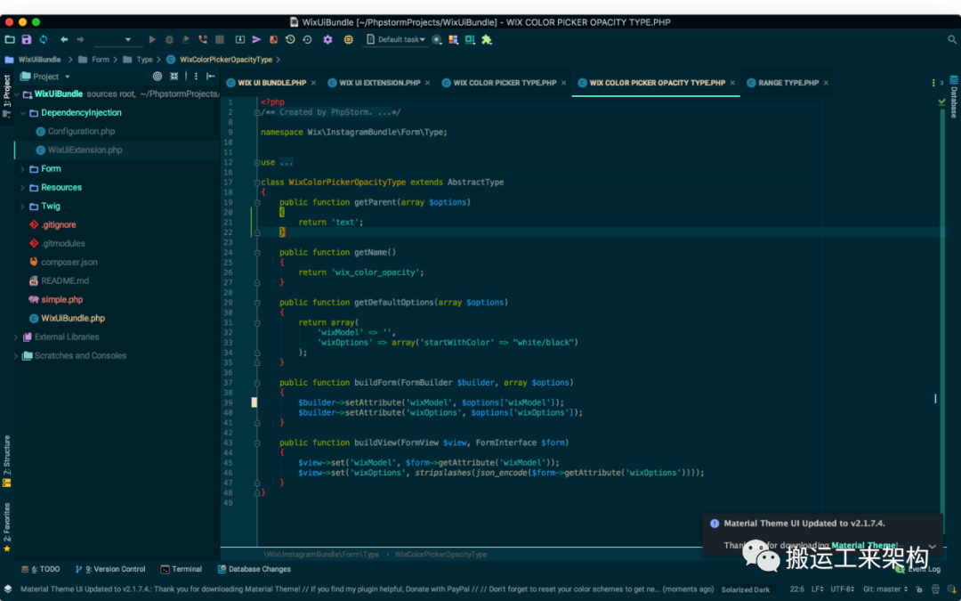This screenshot has height=601, width=961.
Task: Switch to RANGE TYPE.PHP tab
Action: pos(788,83)
